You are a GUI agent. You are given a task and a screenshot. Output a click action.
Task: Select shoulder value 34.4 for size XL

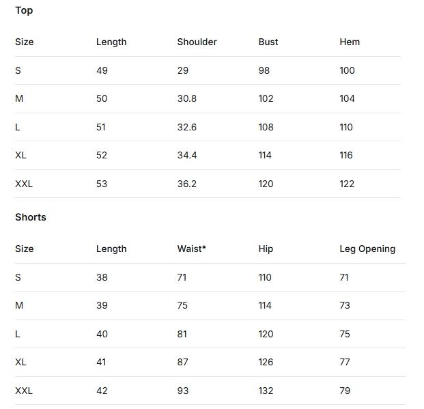186,155
